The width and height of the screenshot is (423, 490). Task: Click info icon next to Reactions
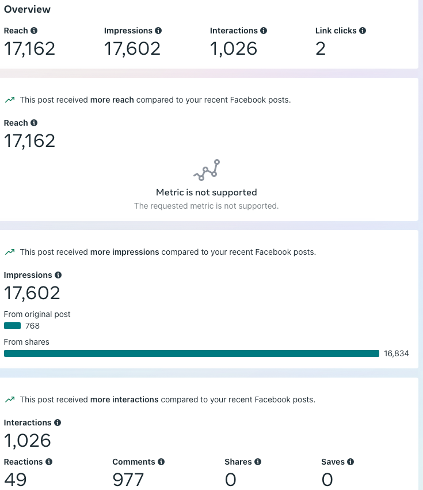point(49,462)
